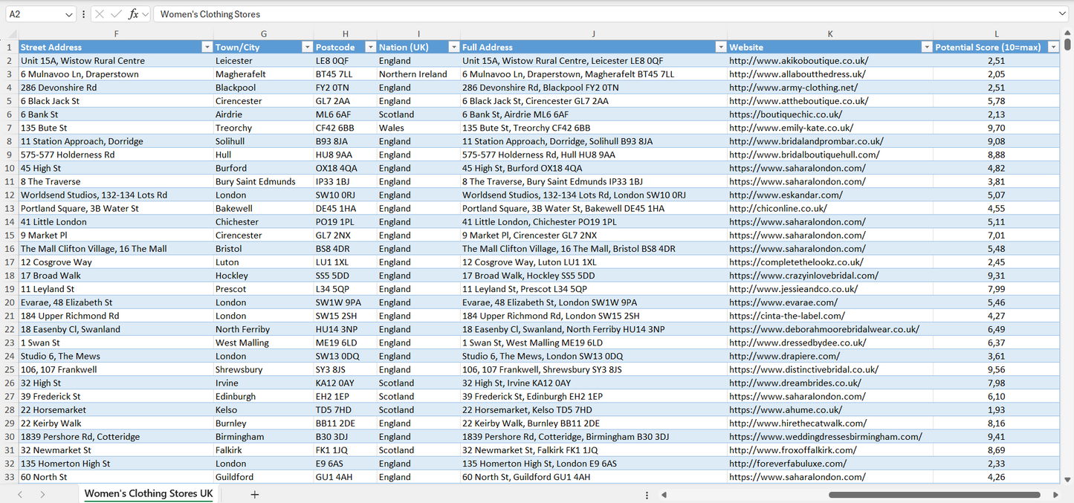1074x503 pixels.
Task: Go to next sheet with the right arrow
Action: click(42, 494)
